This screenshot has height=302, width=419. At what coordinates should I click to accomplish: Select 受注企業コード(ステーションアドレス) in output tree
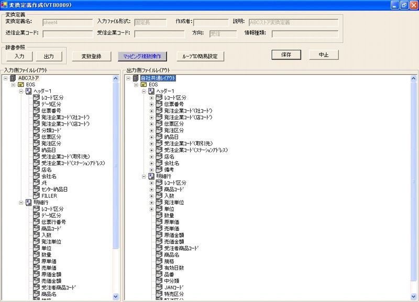[x=196, y=150]
